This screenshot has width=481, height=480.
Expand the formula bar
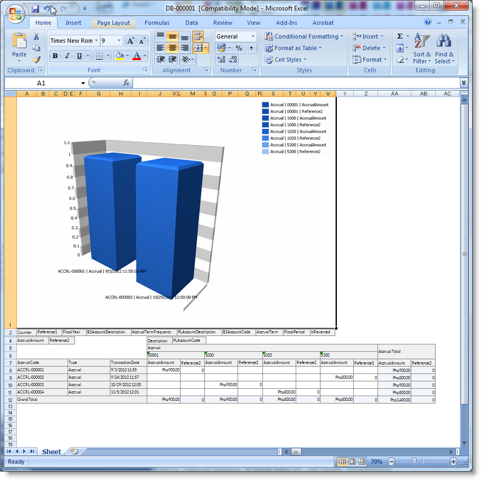464,83
